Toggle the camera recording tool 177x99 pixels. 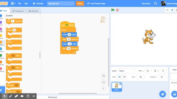22,96
